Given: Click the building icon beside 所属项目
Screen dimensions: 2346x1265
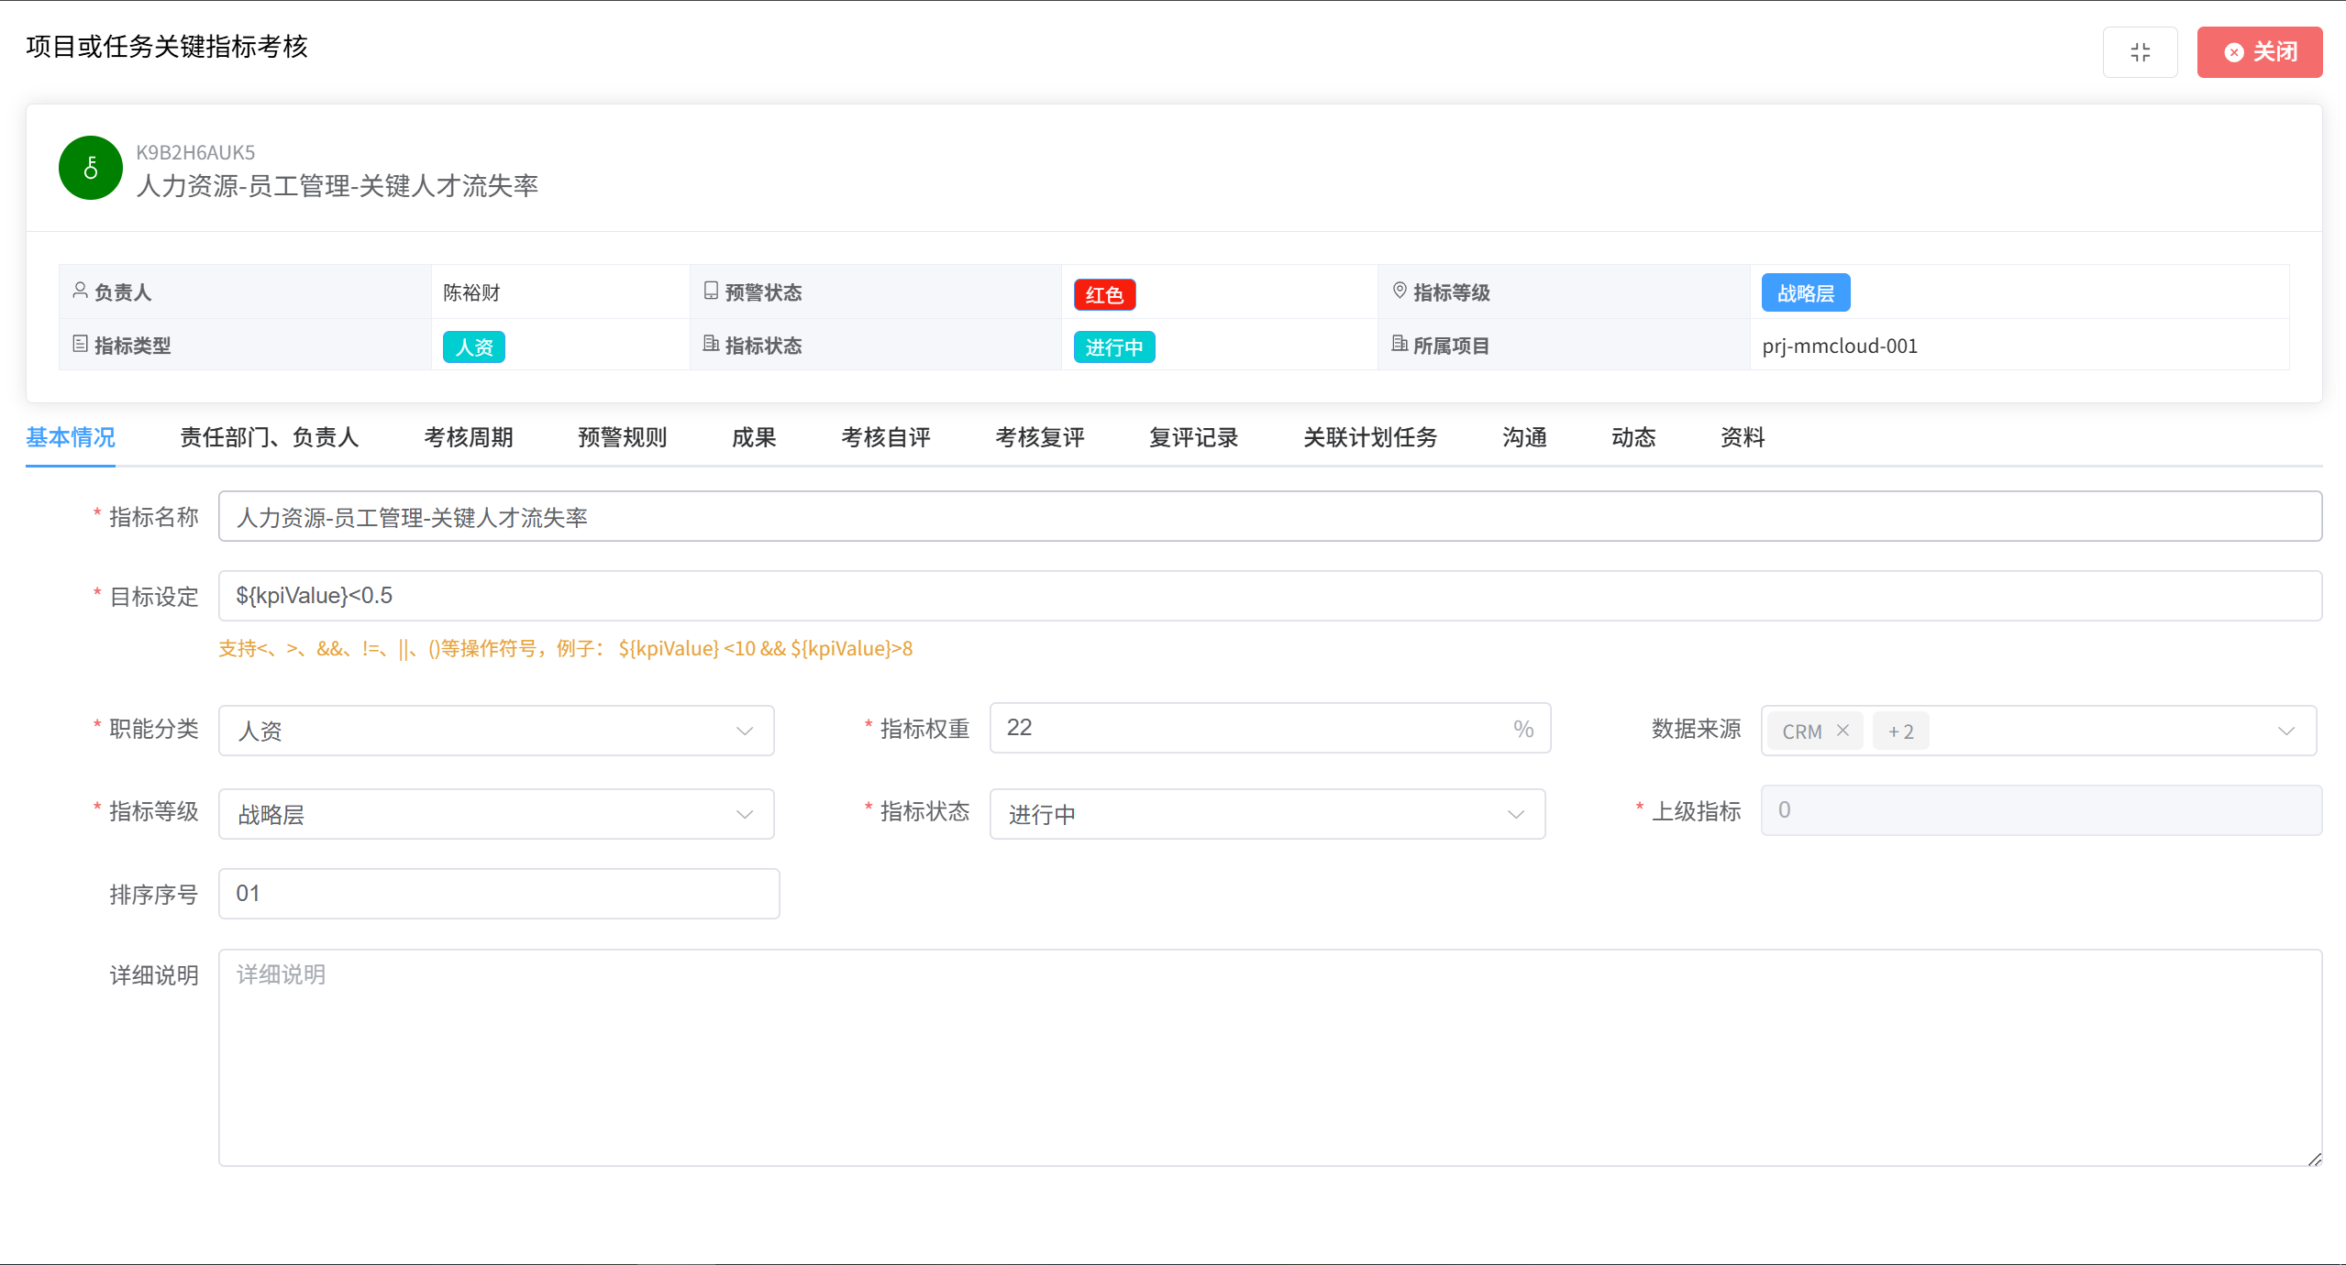Looking at the screenshot, I should click(x=1400, y=345).
